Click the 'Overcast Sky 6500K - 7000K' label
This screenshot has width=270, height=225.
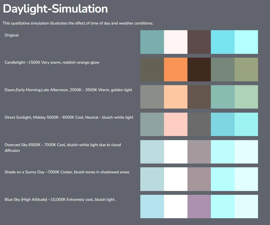coord(63,147)
